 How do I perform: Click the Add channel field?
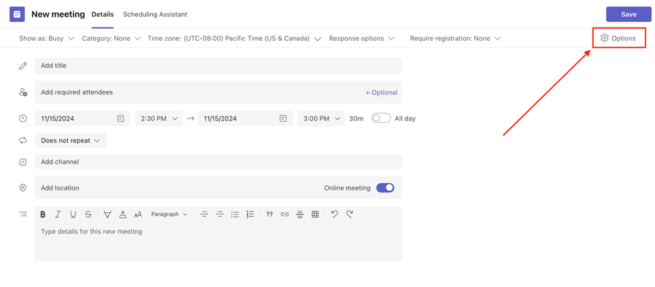[x=218, y=162]
